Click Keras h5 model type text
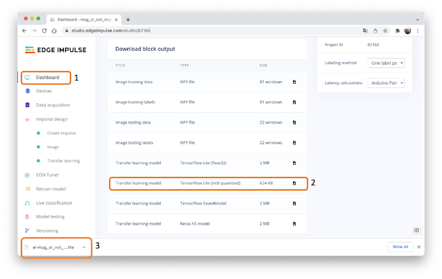Image resolution: width=442 pixels, height=279 pixels. pos(195,224)
